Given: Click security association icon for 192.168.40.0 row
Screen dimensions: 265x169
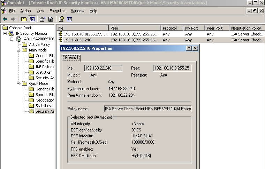Looking at the screenshot, I should click(x=60, y=34).
